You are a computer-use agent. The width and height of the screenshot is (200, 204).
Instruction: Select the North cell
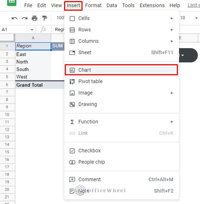point(33,62)
